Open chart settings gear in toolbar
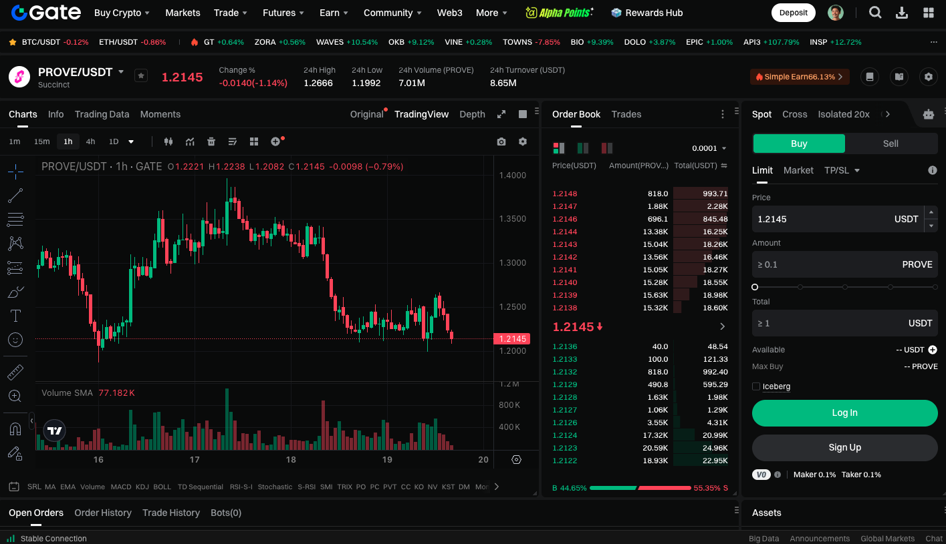 point(523,142)
